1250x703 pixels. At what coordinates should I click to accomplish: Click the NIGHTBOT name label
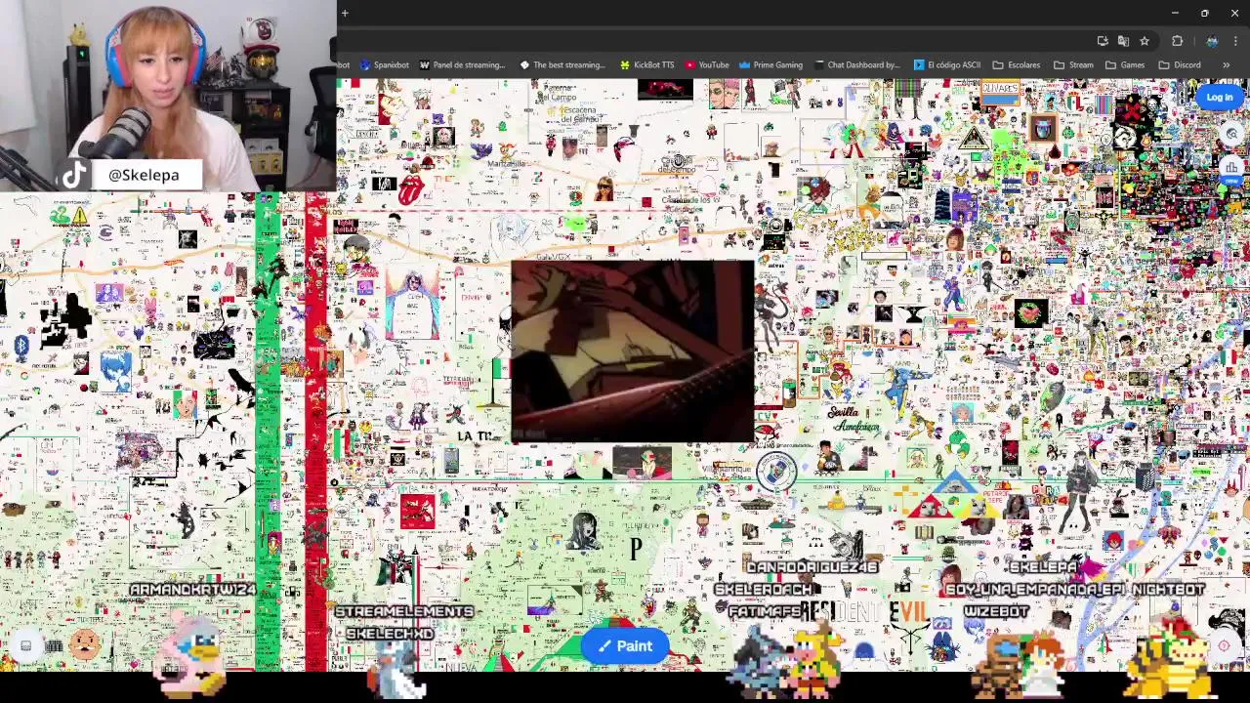(1168, 589)
